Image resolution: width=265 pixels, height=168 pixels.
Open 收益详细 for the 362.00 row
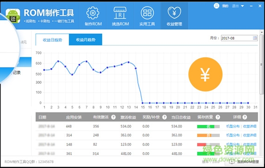click(250, 135)
